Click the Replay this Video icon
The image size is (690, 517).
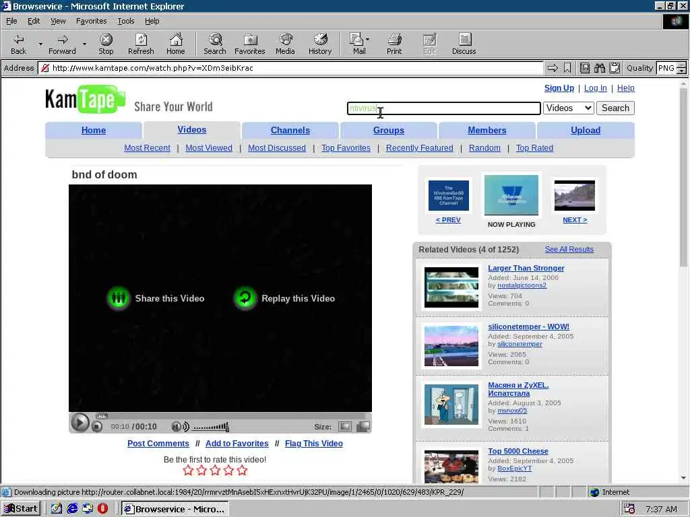[245, 298]
